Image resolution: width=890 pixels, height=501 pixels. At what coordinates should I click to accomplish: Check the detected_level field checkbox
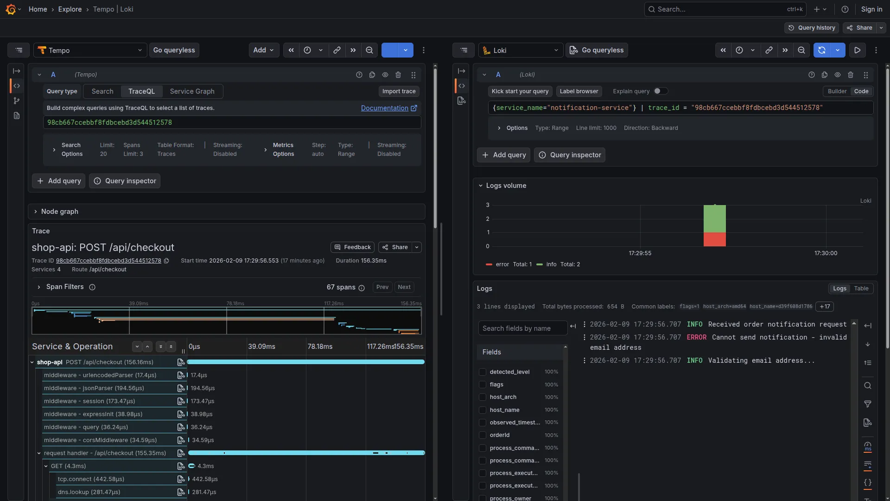click(x=482, y=372)
